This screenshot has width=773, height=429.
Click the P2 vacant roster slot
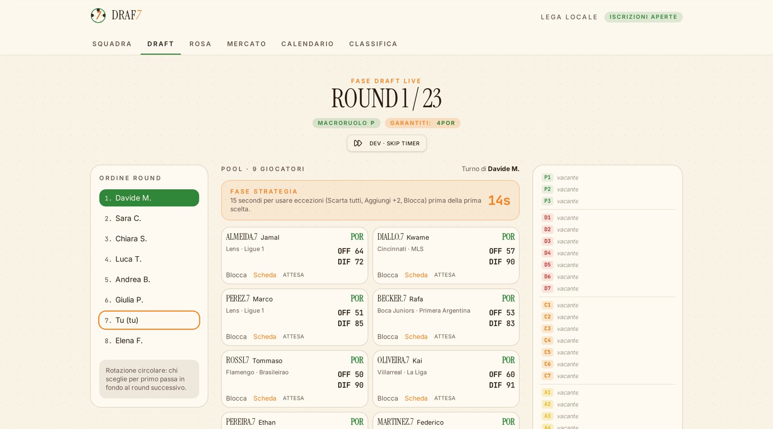[x=608, y=190]
